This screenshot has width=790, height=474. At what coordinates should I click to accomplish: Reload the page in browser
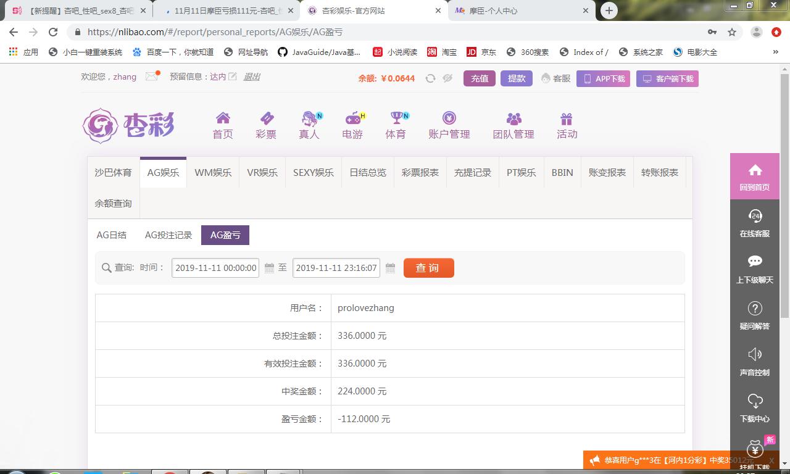(x=53, y=32)
